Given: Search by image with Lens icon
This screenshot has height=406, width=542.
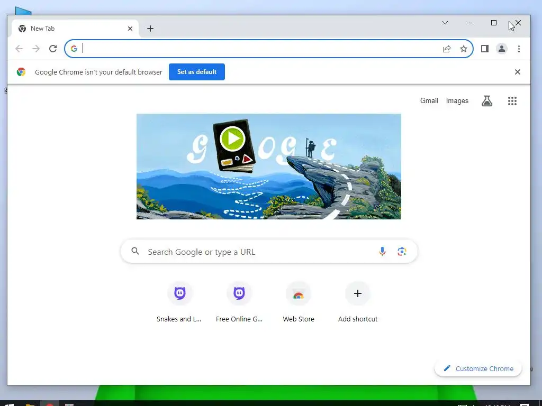Looking at the screenshot, I should click(402, 251).
